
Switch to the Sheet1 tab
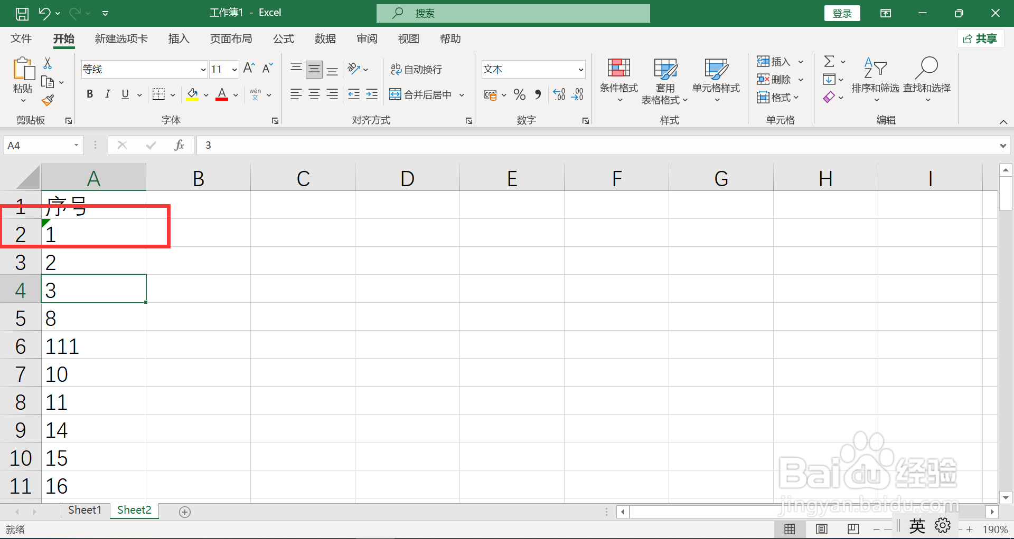[84, 510]
